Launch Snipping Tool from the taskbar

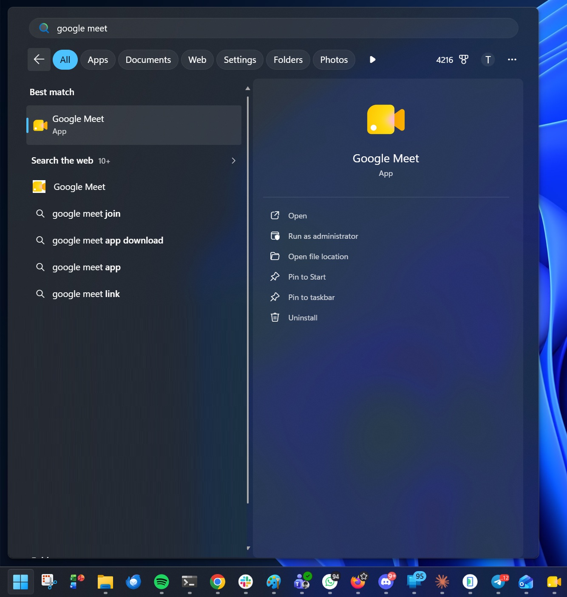pos(49,582)
